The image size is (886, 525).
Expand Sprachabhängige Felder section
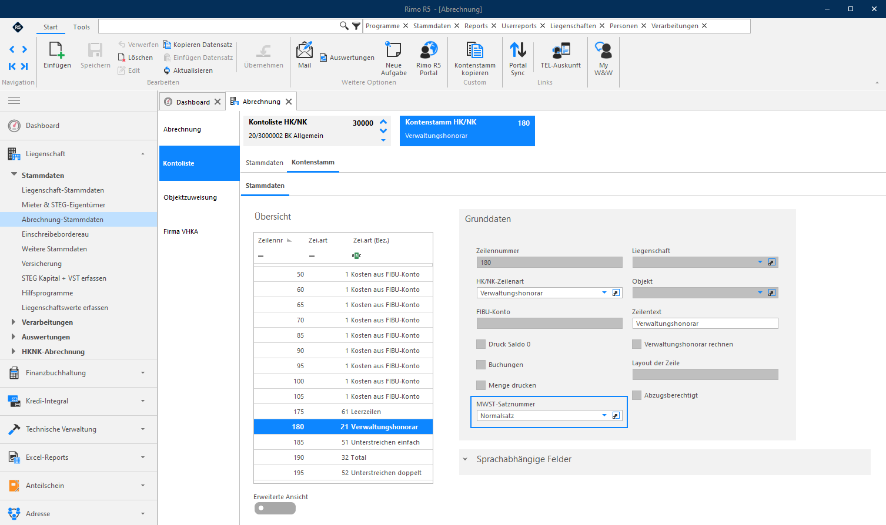[x=465, y=459]
